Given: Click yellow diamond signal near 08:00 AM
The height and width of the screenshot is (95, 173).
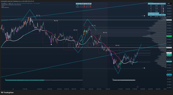Looking at the screenshot, I should tap(92, 36).
